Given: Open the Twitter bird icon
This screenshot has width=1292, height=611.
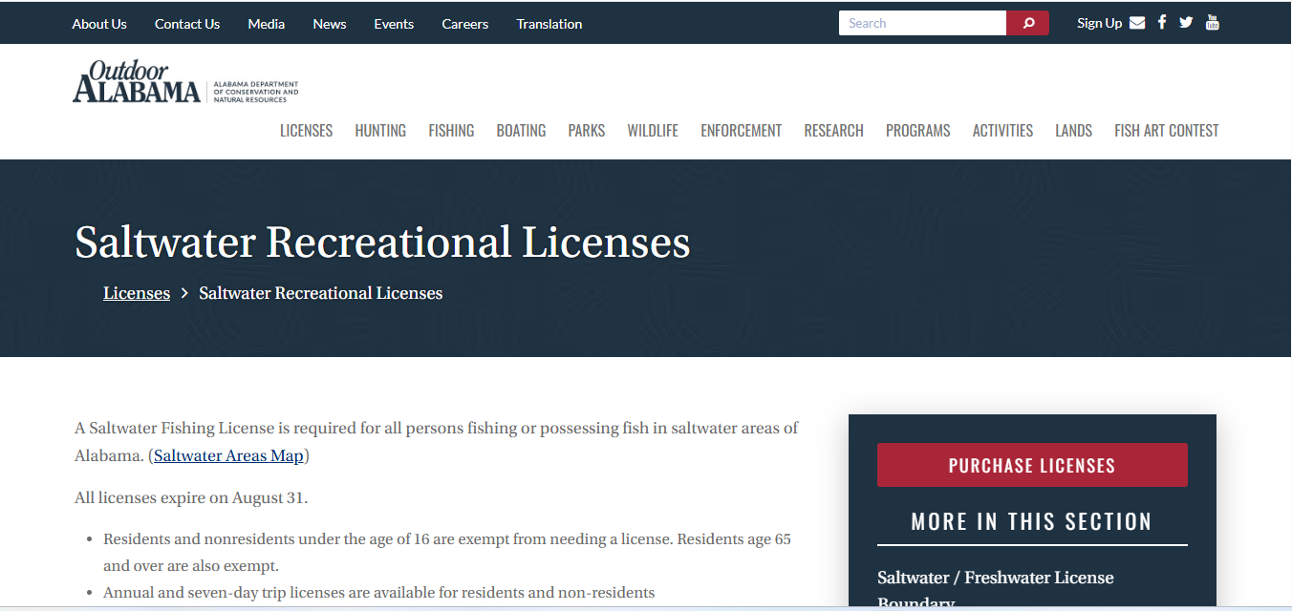Looking at the screenshot, I should coord(1186,23).
